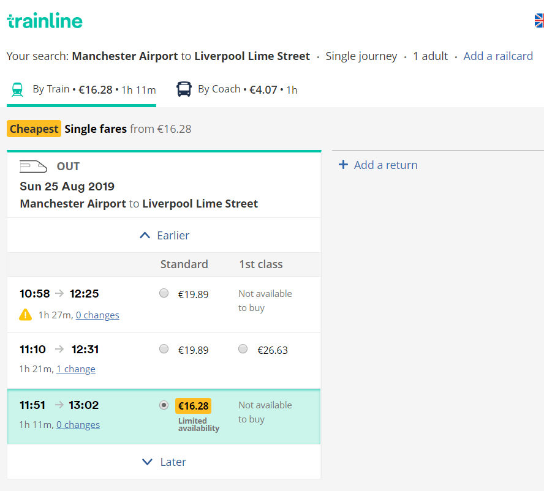
Task: Click Limited availability note under €16.28
Action: 199,424
